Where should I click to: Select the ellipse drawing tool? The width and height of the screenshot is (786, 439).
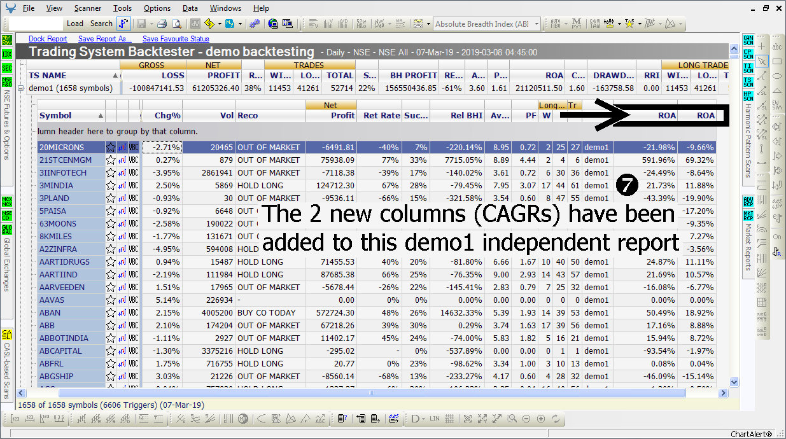(x=777, y=76)
